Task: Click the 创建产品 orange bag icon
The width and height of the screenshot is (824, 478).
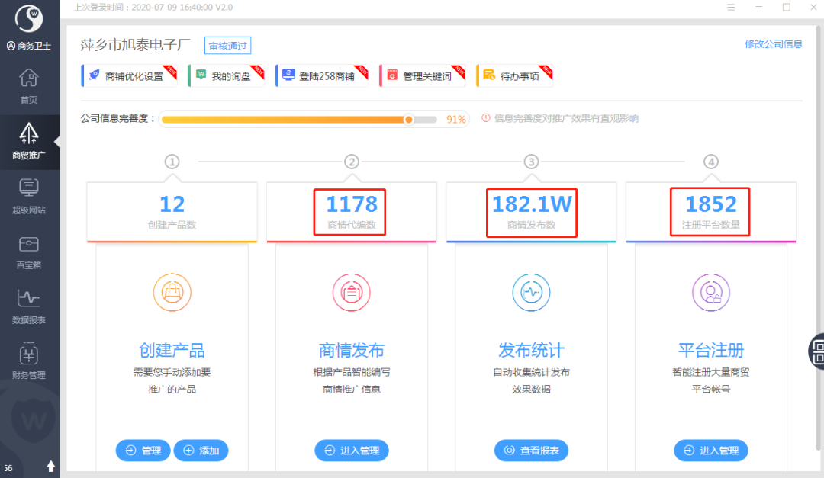Action: 172,292
